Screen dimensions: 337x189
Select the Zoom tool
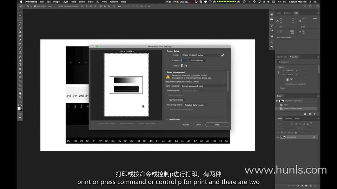(20, 97)
